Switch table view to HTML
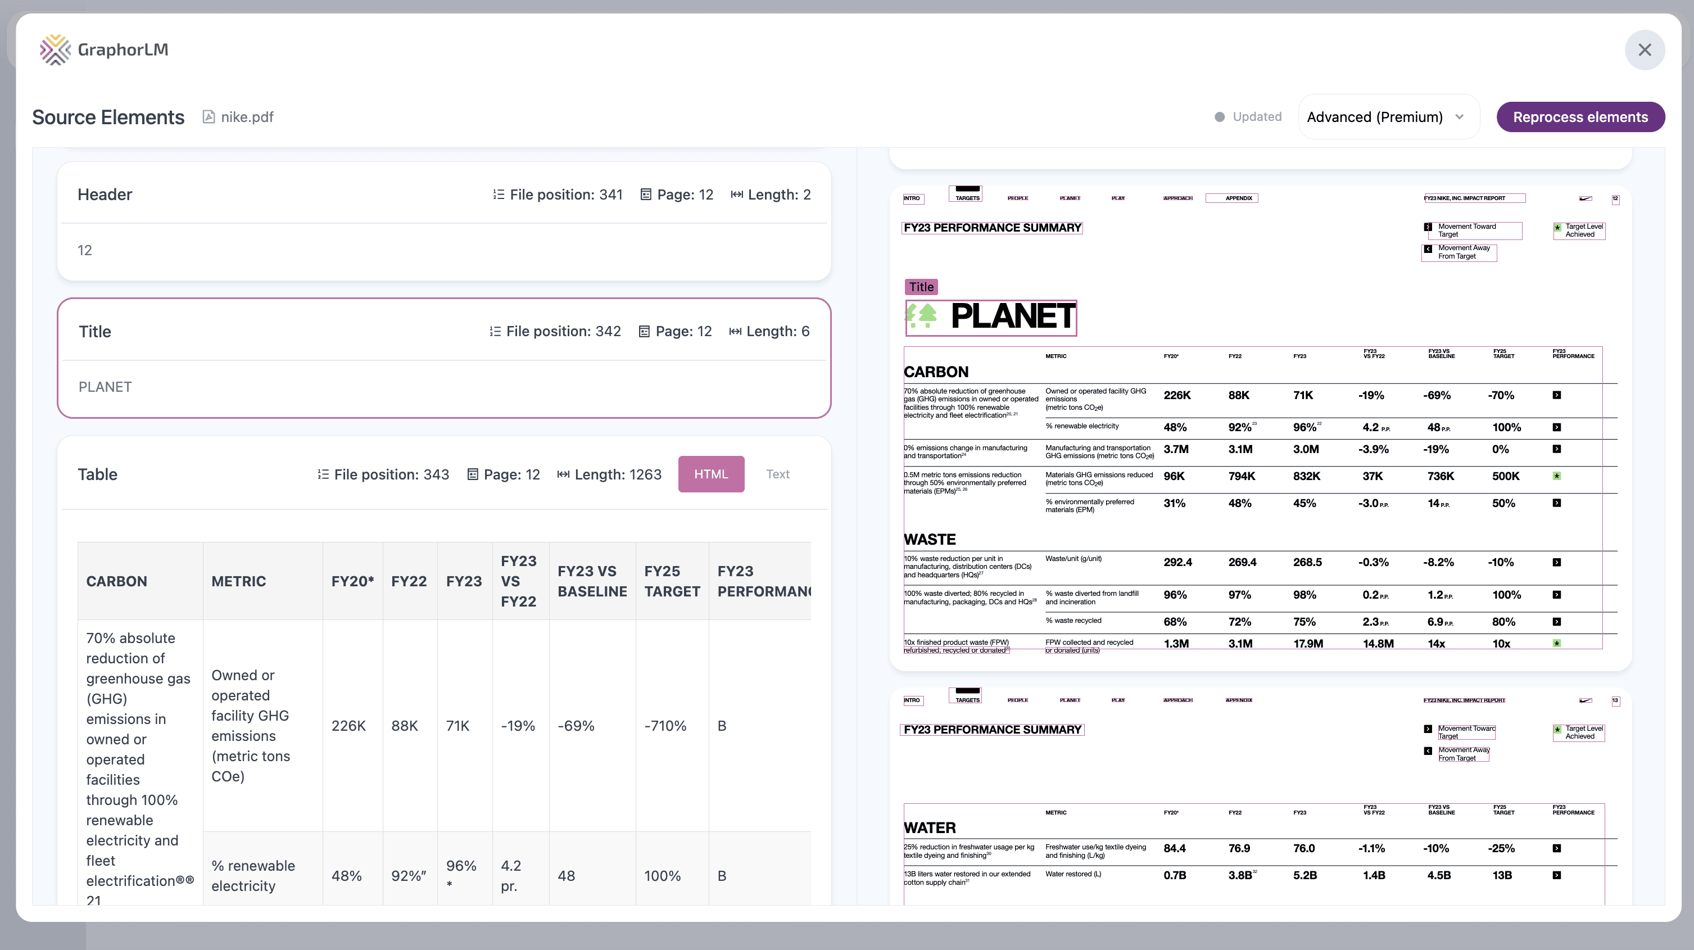Viewport: 1694px width, 950px height. [711, 474]
